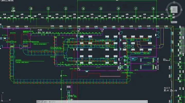Click 东 on the ViewCube compass
The image size is (185, 103).
(181, 10)
